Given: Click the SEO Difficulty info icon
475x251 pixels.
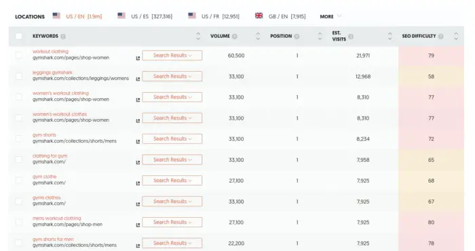Looking at the screenshot, I should pyautogui.click(x=441, y=37).
